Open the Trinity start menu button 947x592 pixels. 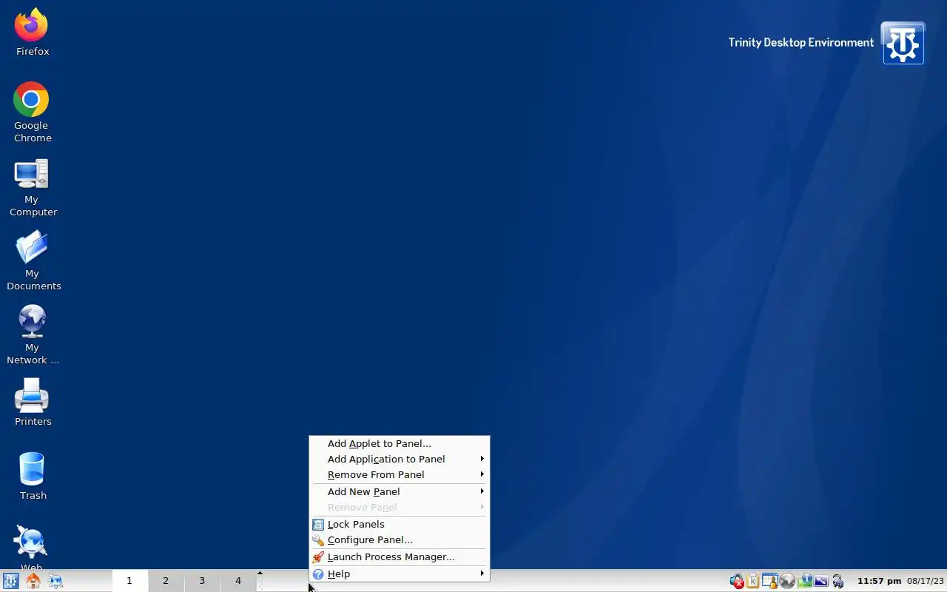10,581
